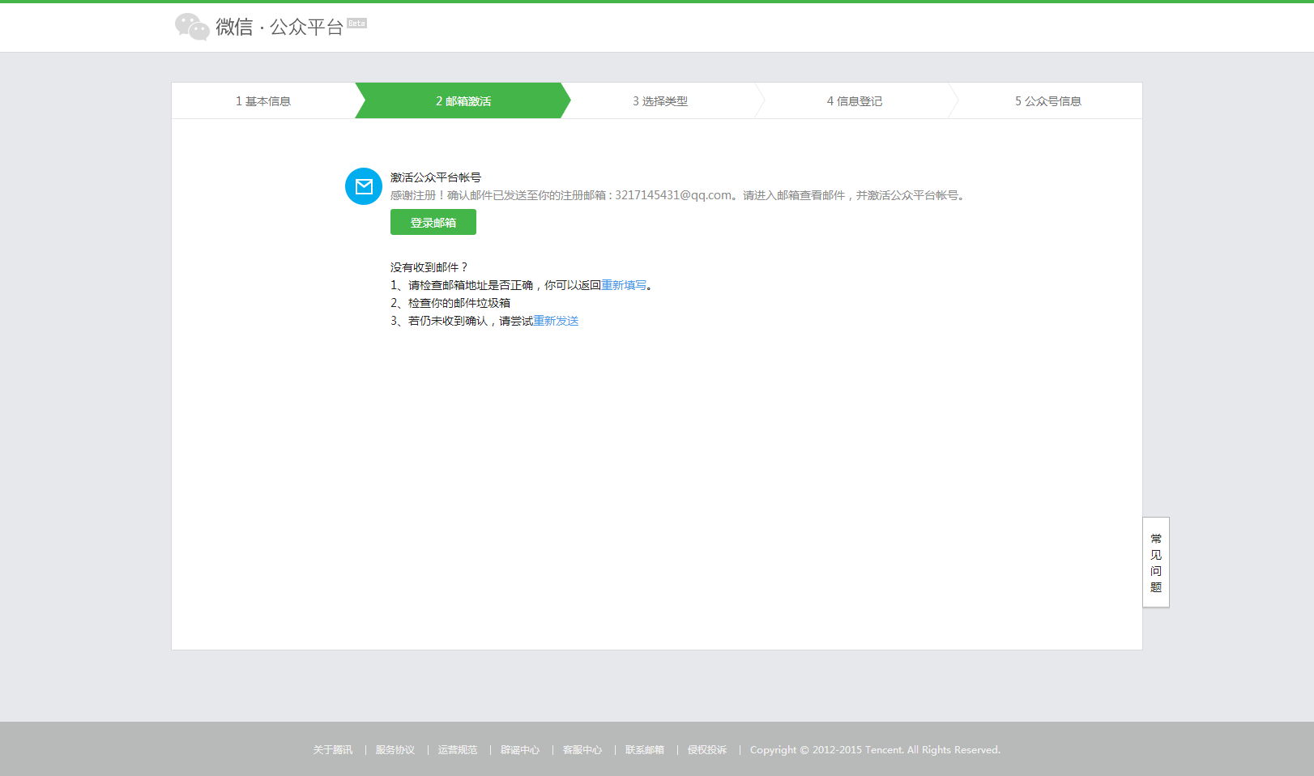Click the 联系邮箱 footer link
Screen dimensions: 1314x776
(x=645, y=750)
